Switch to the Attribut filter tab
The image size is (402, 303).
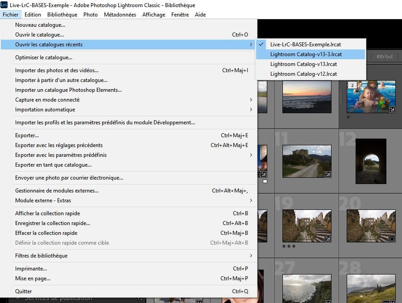click(384, 57)
